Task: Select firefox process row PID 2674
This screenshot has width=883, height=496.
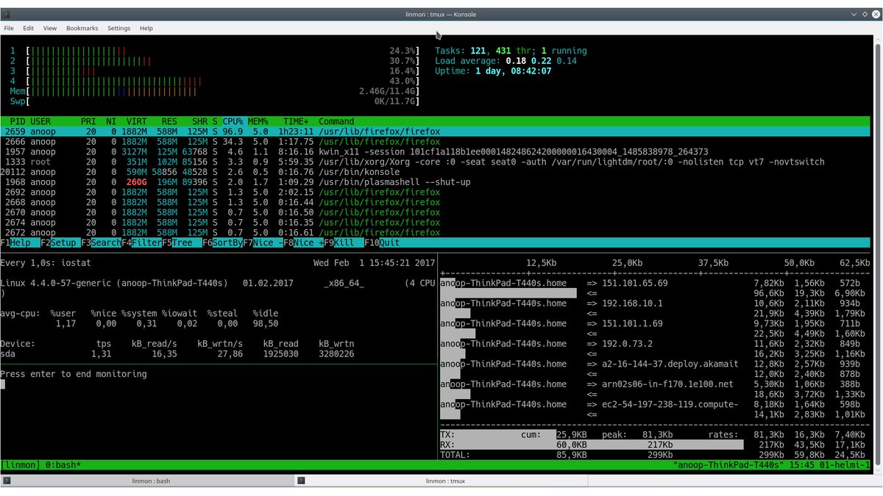Action: point(435,223)
